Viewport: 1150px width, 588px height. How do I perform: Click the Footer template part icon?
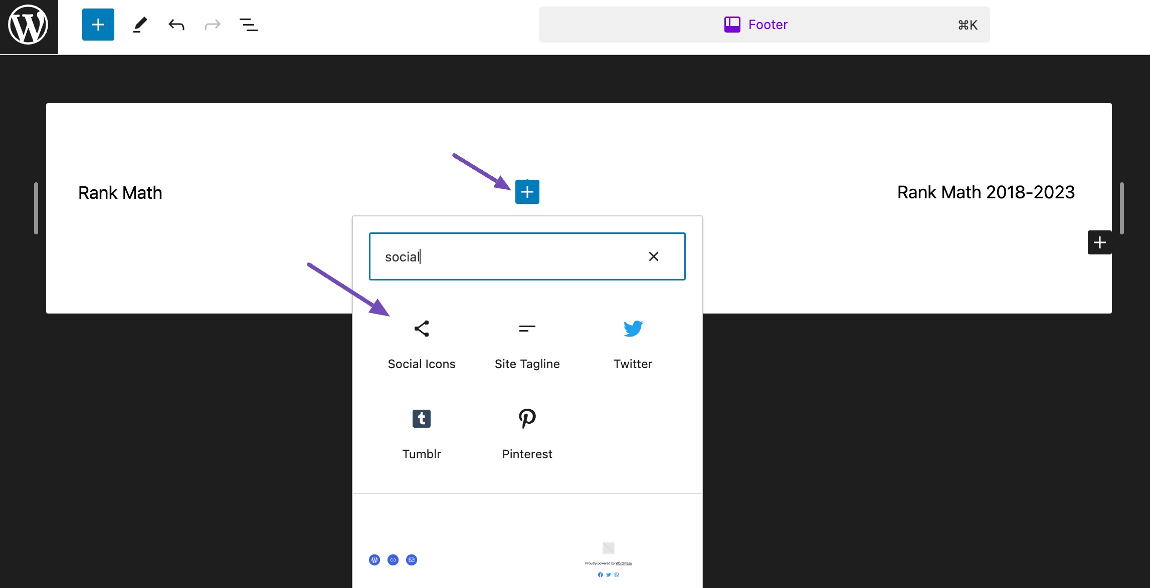(x=732, y=25)
